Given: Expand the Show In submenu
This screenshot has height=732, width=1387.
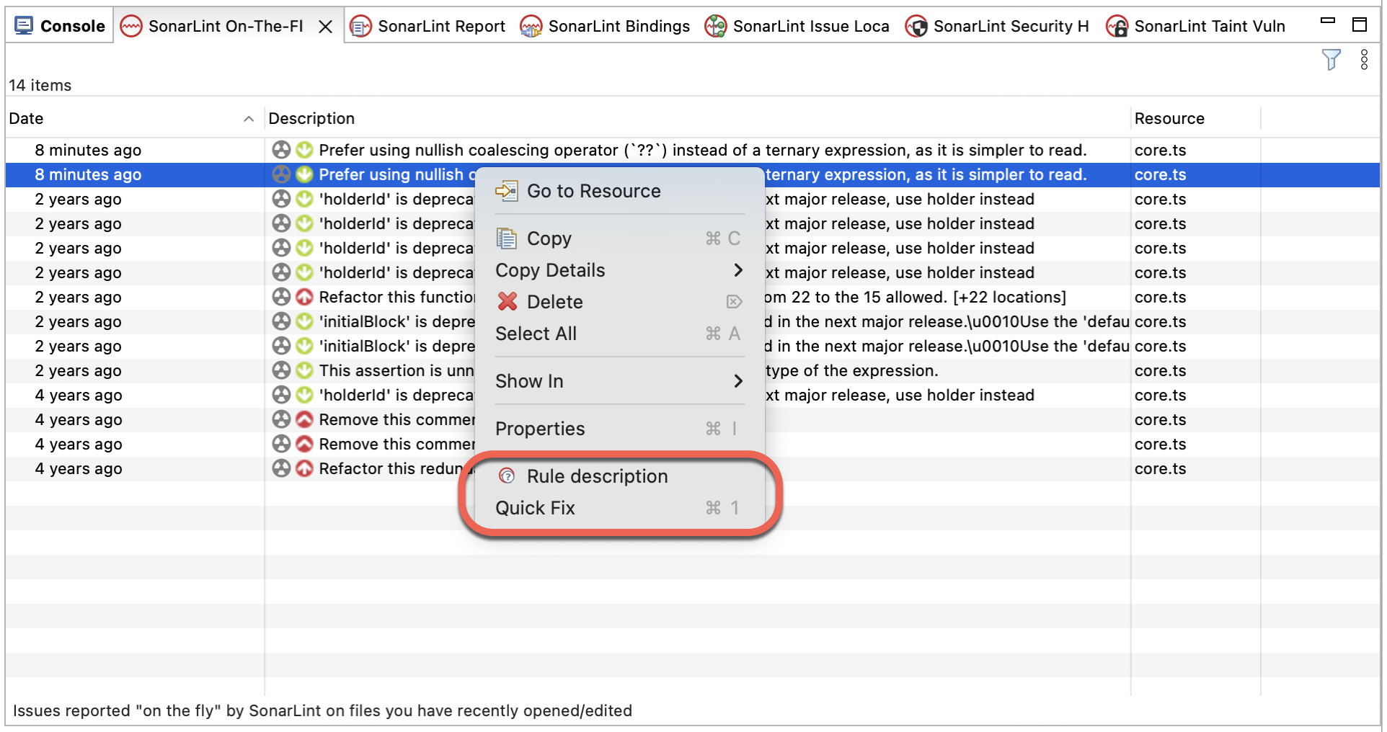Looking at the screenshot, I should (x=619, y=381).
